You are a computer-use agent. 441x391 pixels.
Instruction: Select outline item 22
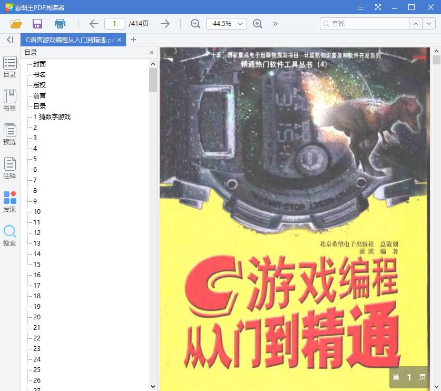pyautogui.click(x=37, y=338)
